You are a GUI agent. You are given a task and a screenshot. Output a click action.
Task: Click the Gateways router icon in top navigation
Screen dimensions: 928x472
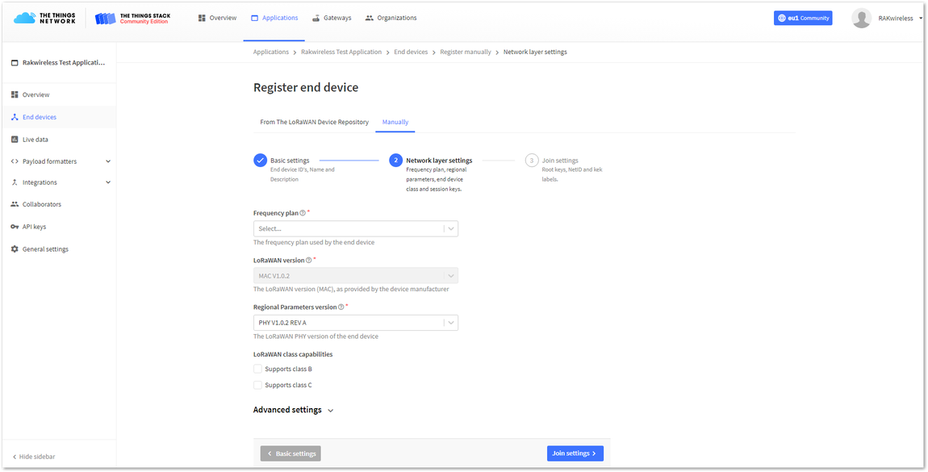316,18
